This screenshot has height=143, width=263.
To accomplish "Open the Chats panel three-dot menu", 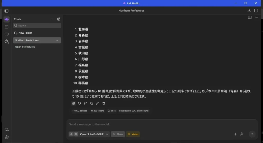I will (x=52, y=19).
